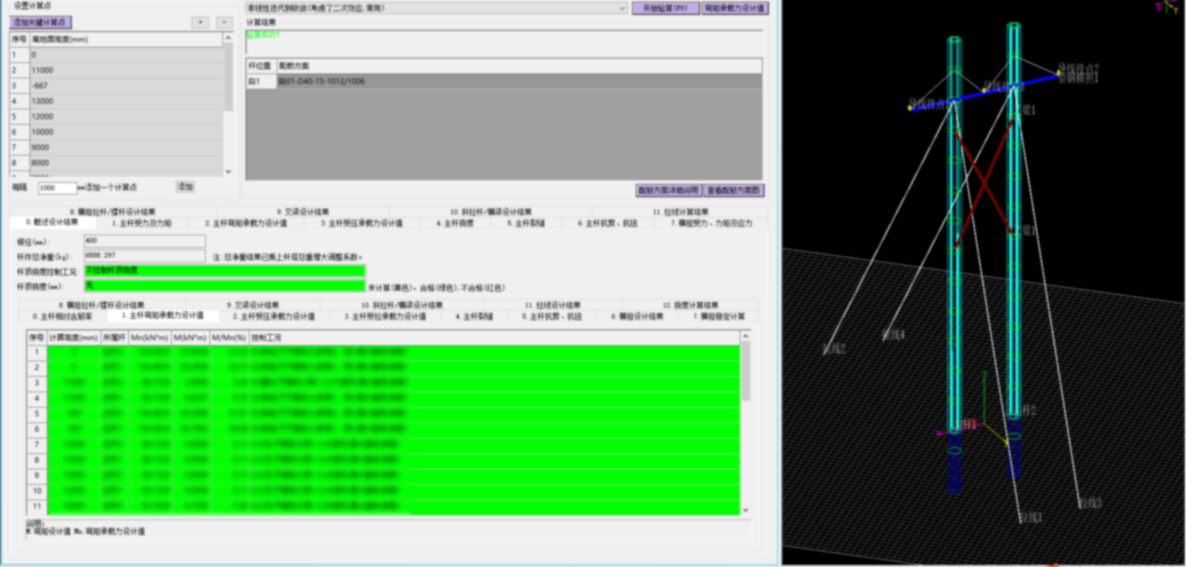Image resolution: width=1186 pixels, height=567 pixels.
Task: Select calculation point row with height 10000
Action: tap(126, 132)
